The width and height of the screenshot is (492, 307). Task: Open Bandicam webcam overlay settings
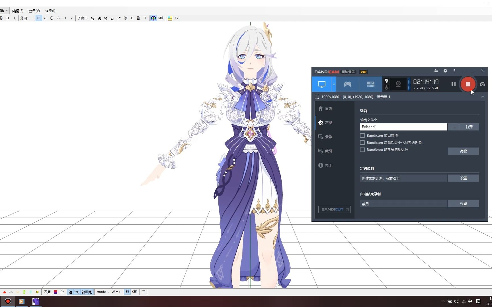tap(398, 84)
